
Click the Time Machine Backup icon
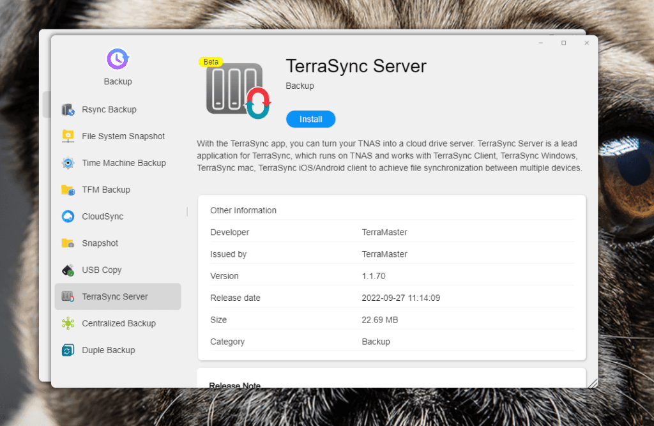tap(68, 163)
